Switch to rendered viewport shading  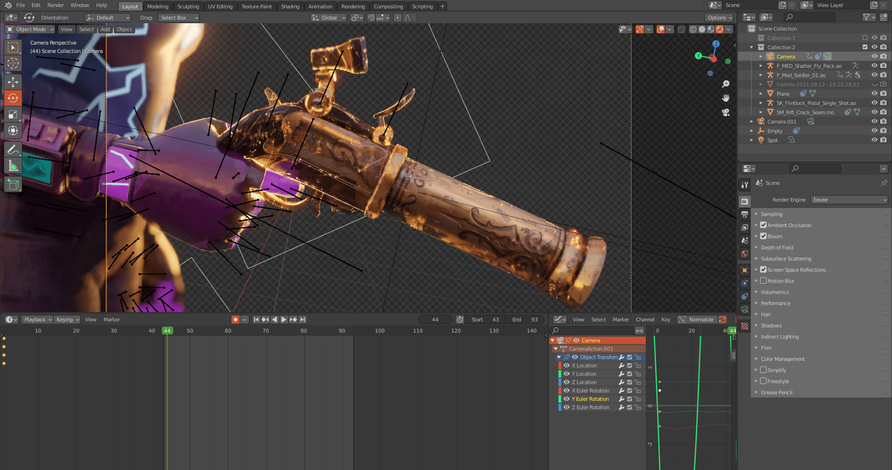click(720, 29)
